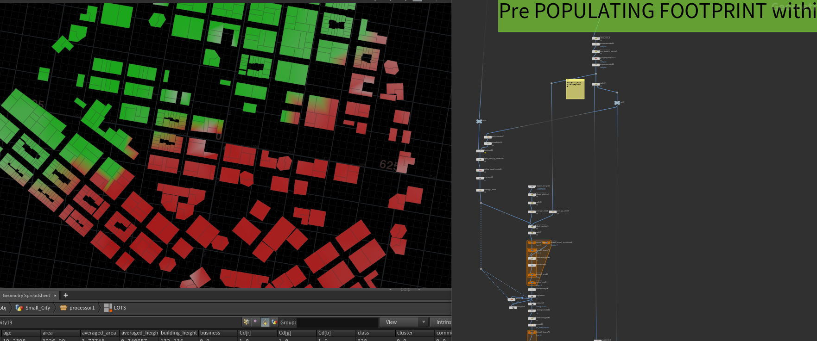Click into the Group filter field
The height and width of the screenshot is (341, 817).
point(337,322)
